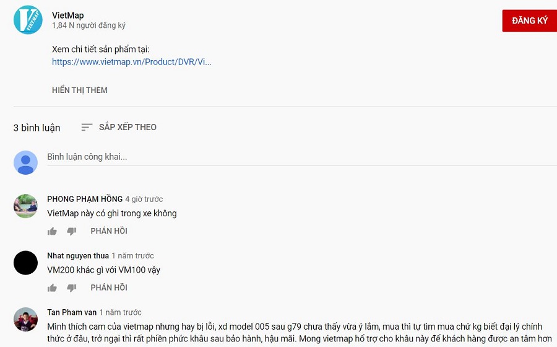557x347 pixels.
Task: Click the PHONG PHẠM HỒNG username
Action: (x=85, y=199)
